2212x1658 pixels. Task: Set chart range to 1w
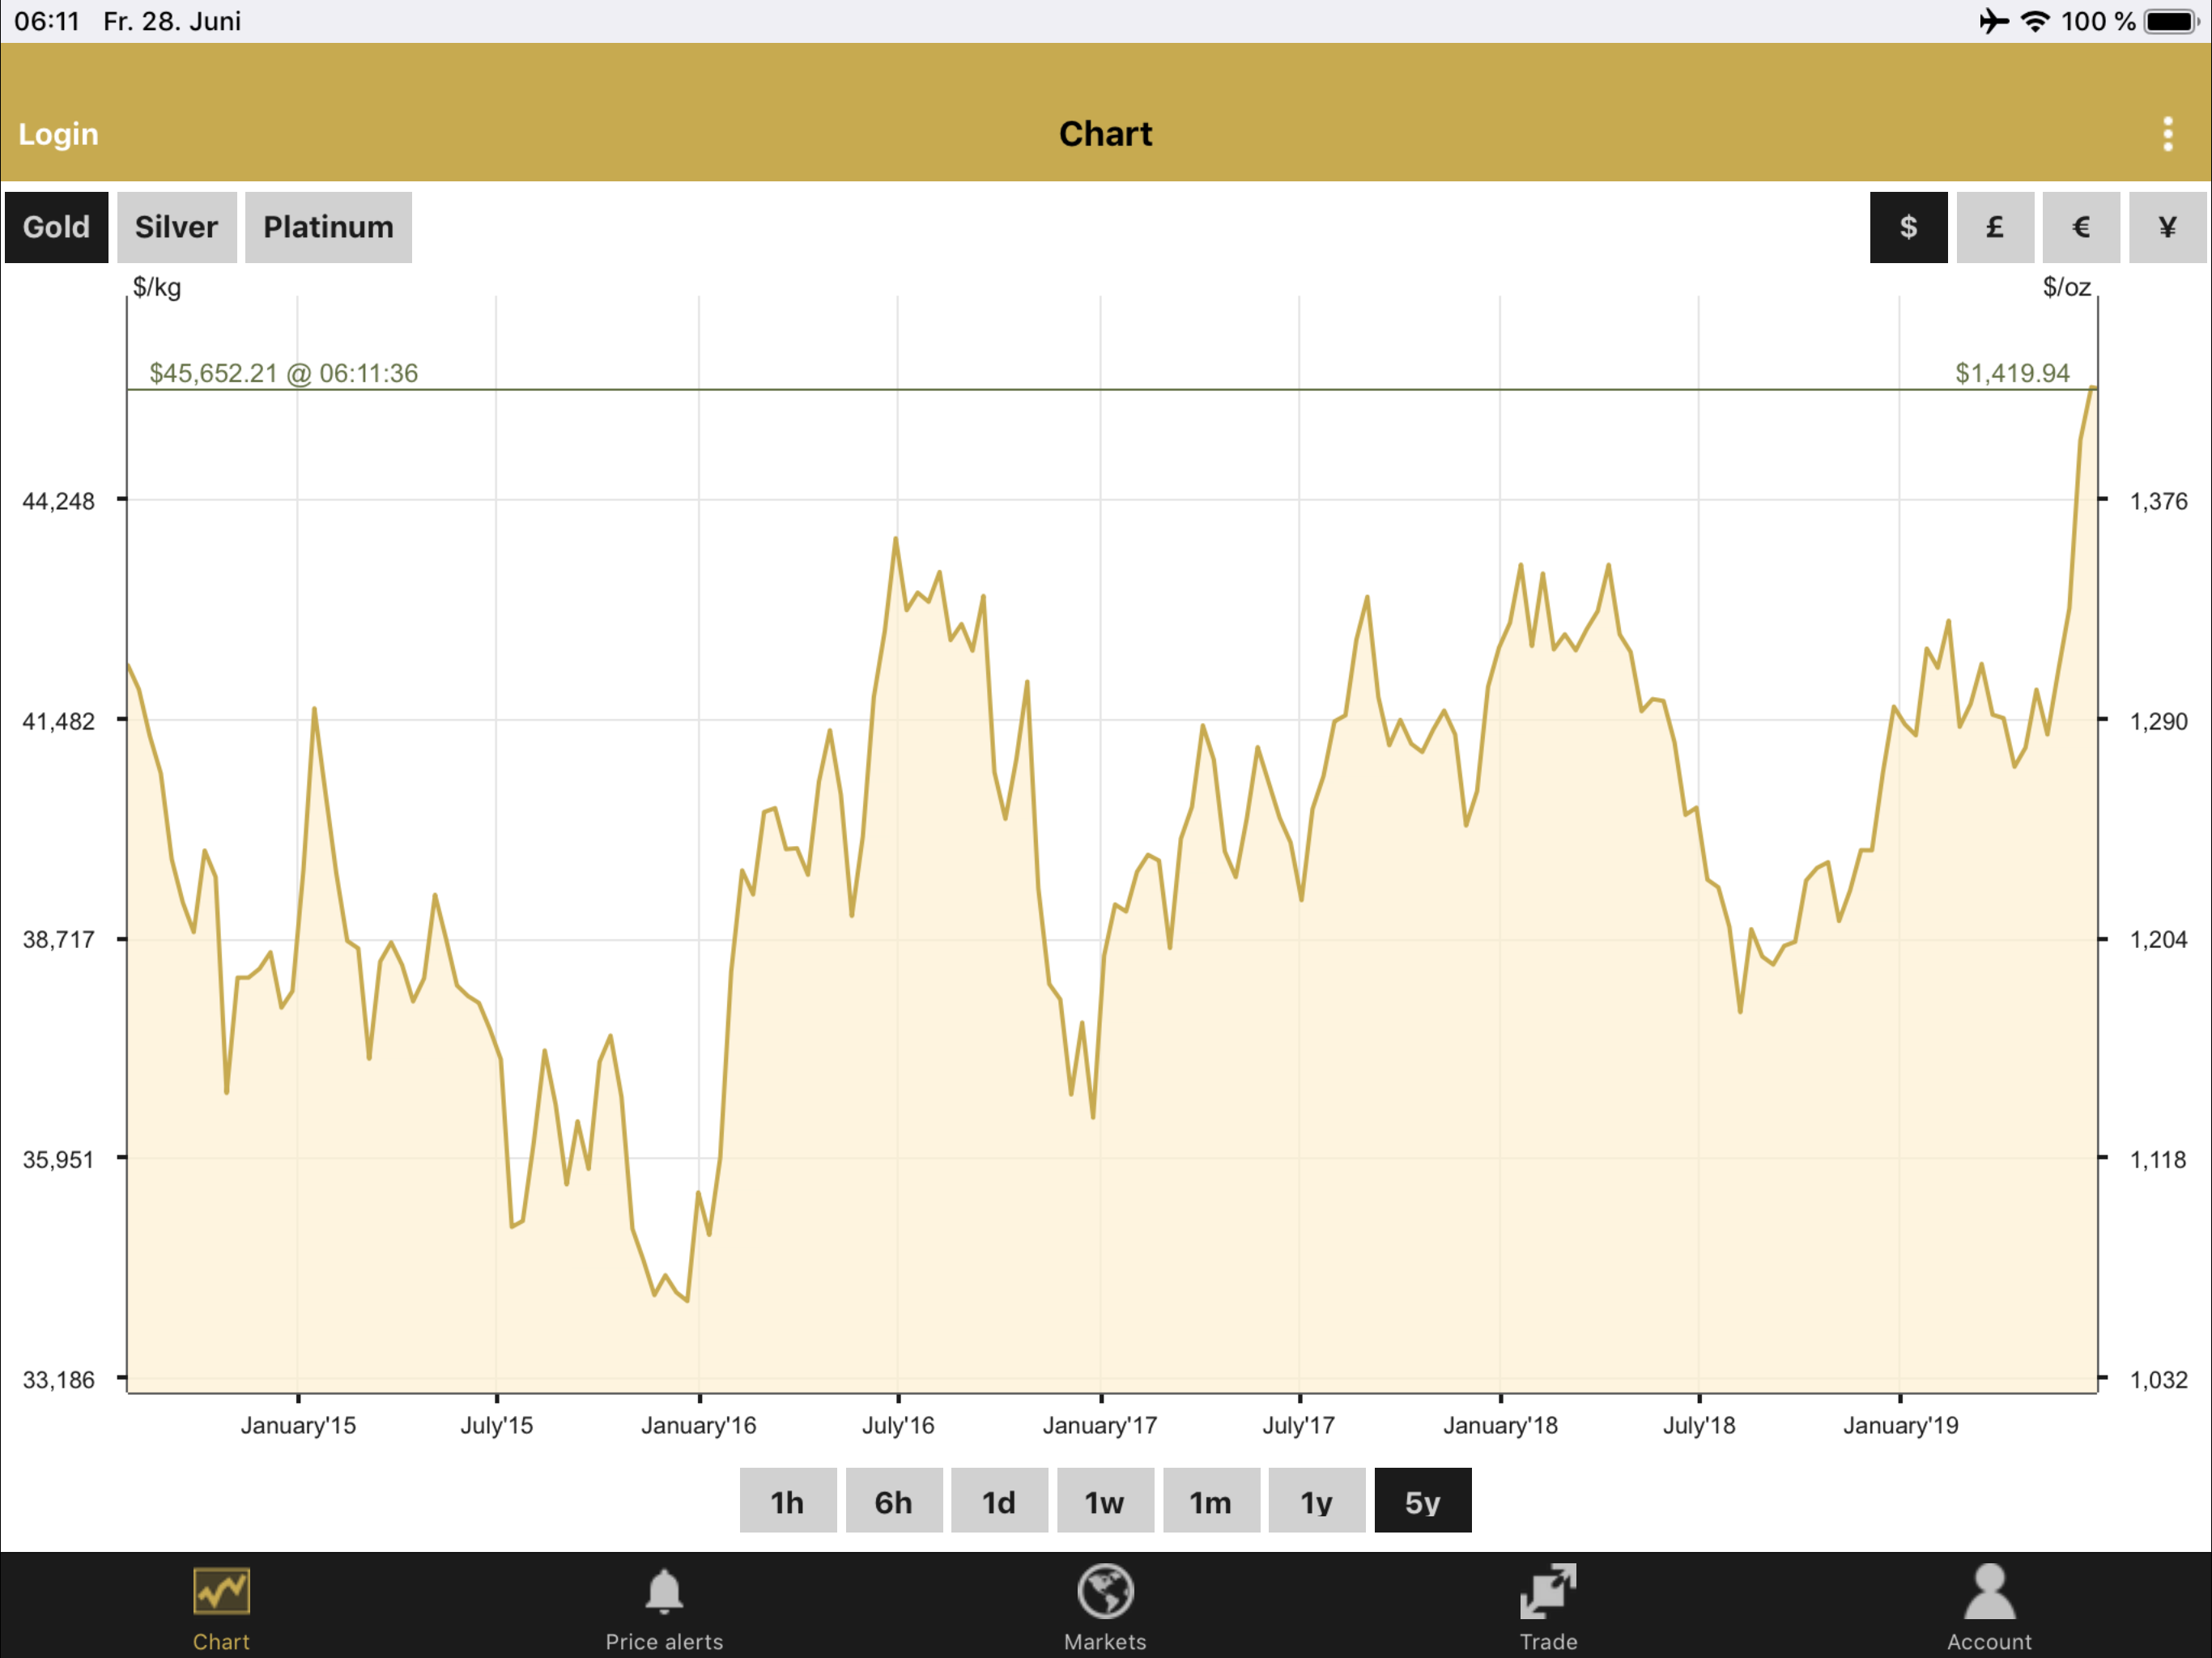[x=1104, y=1501]
